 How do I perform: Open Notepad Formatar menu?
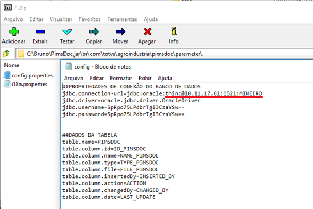(121, 78)
